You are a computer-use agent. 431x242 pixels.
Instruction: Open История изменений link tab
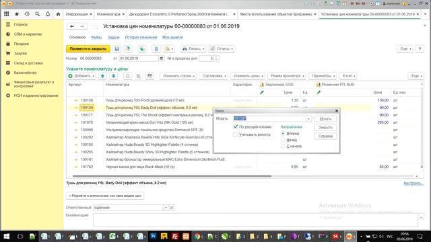pos(141,38)
